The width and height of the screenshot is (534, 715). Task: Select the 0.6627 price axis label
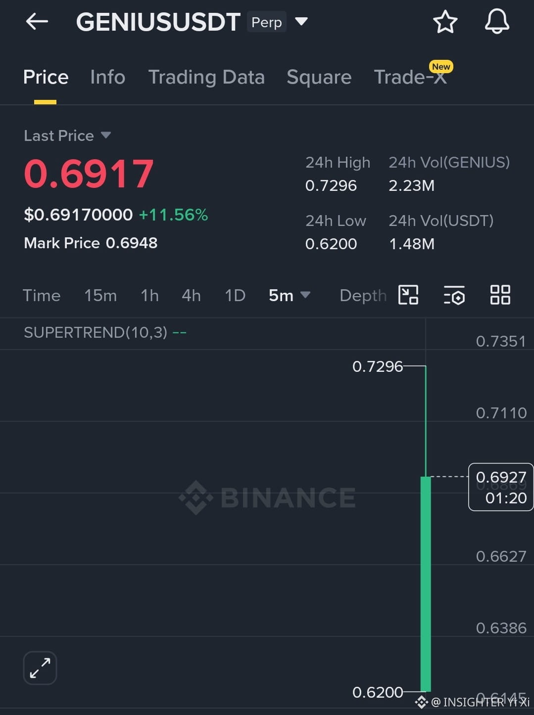501,556
